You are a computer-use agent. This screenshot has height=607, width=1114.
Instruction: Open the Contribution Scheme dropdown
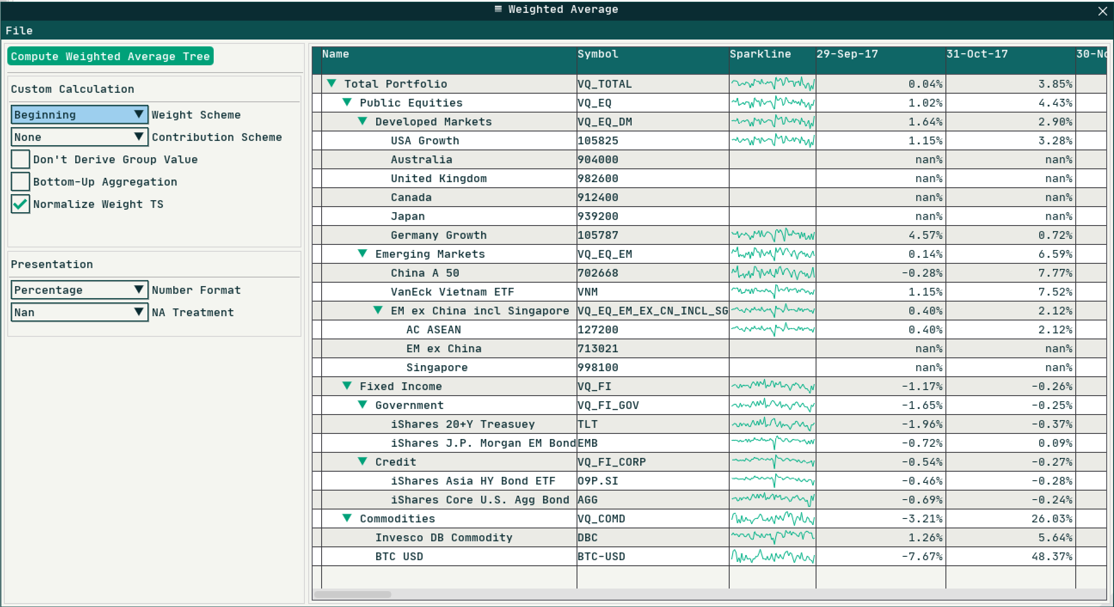pyautogui.click(x=80, y=137)
